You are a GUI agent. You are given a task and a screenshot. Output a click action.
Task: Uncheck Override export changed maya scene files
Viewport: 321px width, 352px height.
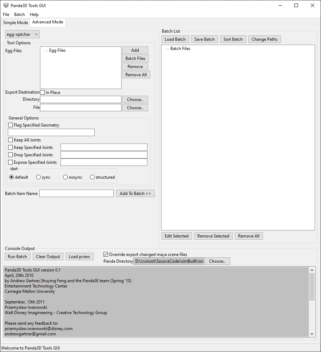tap(106, 255)
